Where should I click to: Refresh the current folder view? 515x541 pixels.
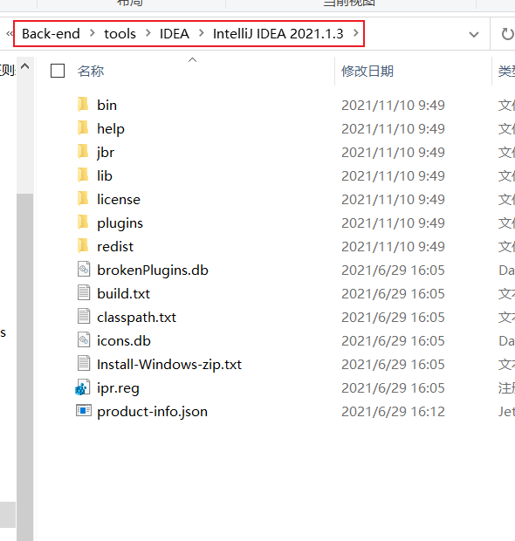pos(507,34)
